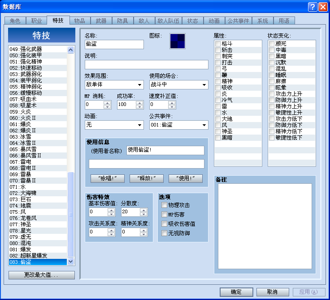This screenshot has width=330, height=300.
Task: Decrease 精神关系度 with down arrow
Action: click(143, 234)
